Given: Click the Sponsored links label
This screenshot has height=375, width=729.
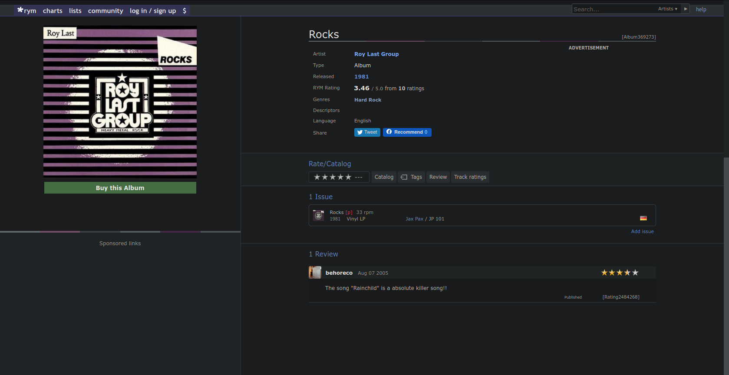Looking at the screenshot, I should (x=120, y=243).
